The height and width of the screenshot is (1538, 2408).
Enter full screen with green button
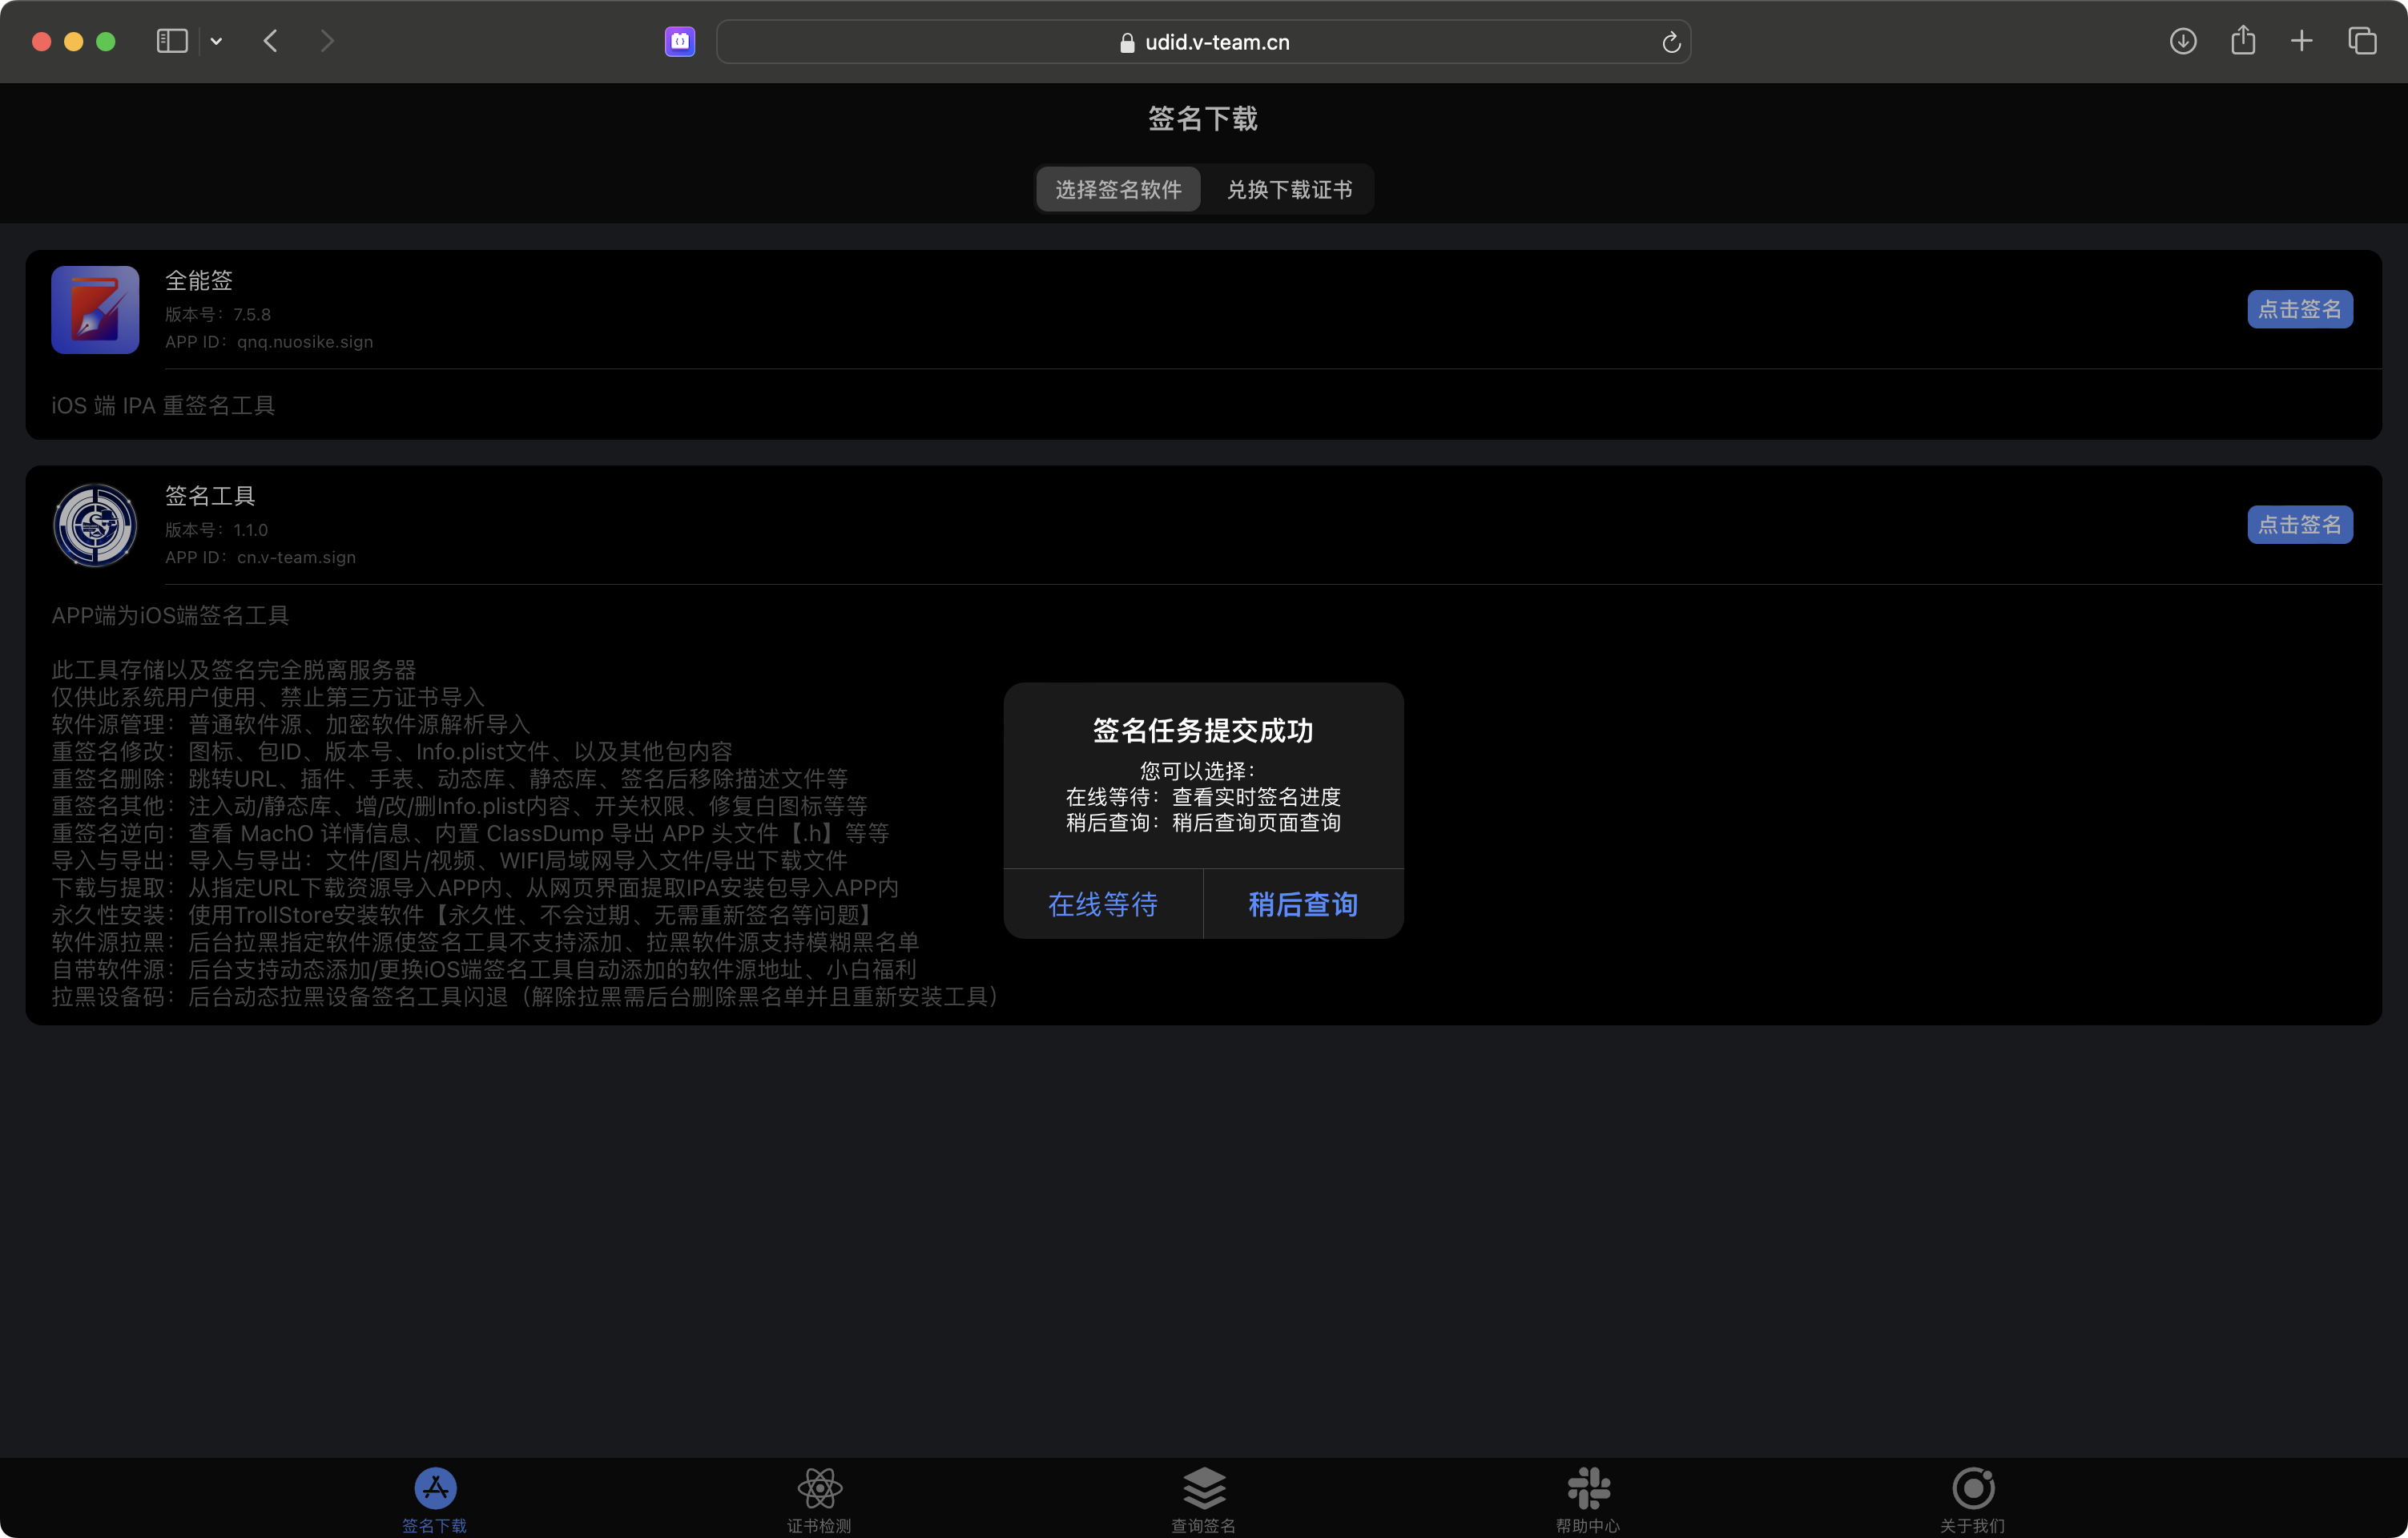coord(106,41)
